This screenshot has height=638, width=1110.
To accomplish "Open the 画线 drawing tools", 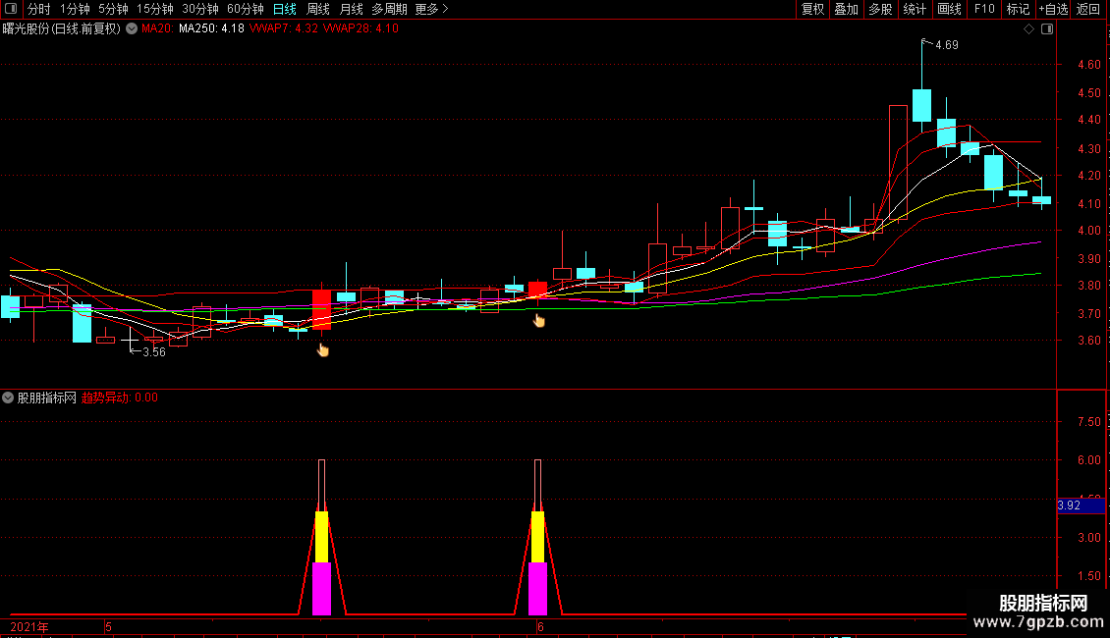I will (949, 9).
